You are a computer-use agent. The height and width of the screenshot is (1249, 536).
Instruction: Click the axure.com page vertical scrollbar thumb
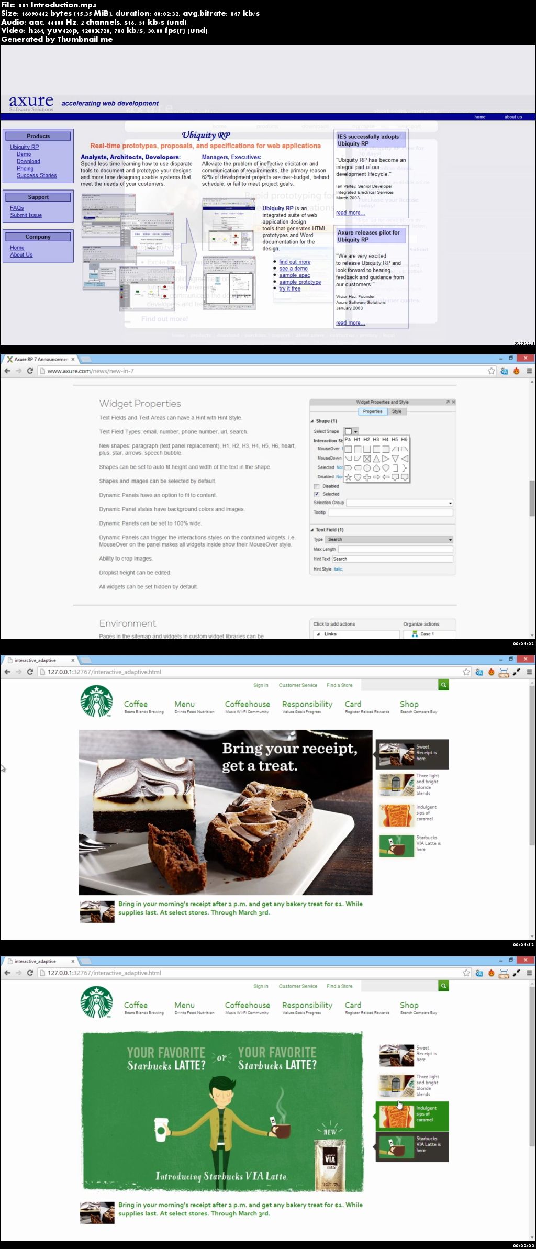point(532,498)
